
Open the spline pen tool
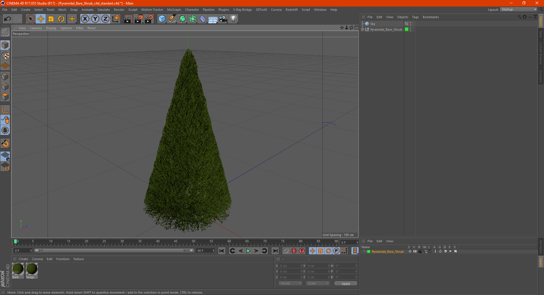[172, 19]
